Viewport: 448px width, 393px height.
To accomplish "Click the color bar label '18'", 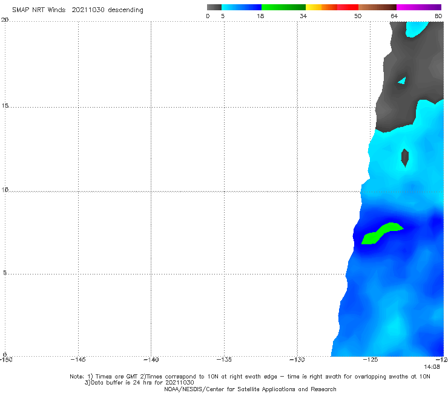I will click(x=260, y=16).
